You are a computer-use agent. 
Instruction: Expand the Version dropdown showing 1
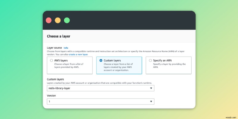(101, 101)
